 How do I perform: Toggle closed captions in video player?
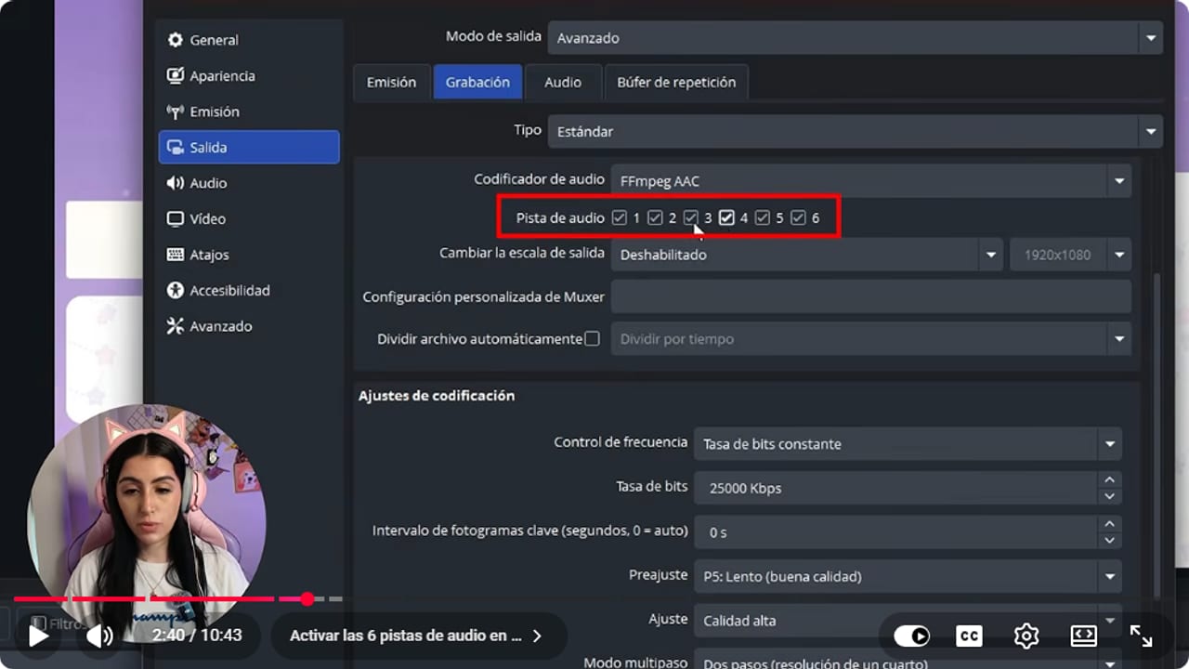tap(969, 636)
